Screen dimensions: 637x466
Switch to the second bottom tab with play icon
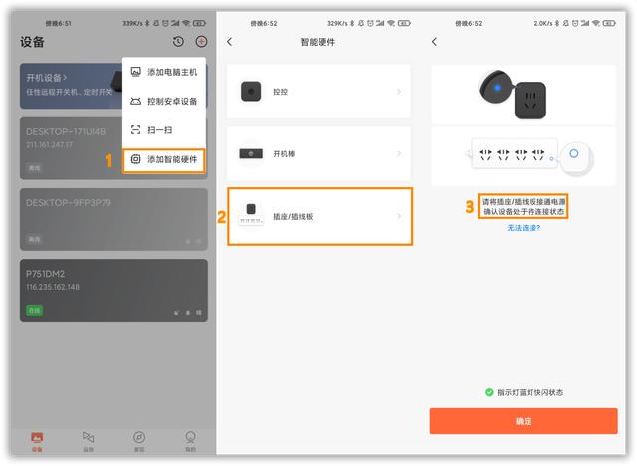click(x=89, y=442)
